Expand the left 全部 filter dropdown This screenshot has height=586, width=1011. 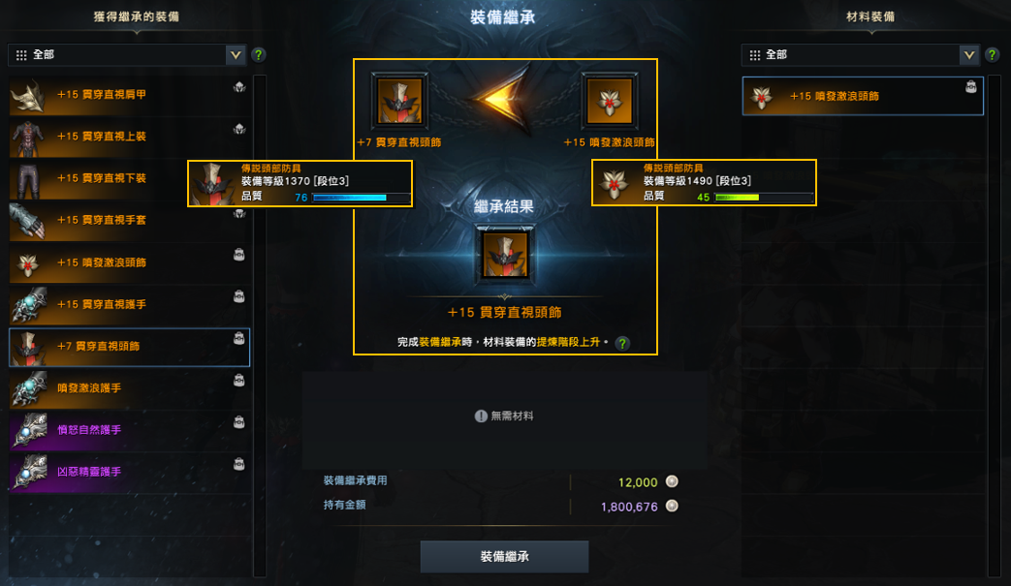click(x=126, y=55)
